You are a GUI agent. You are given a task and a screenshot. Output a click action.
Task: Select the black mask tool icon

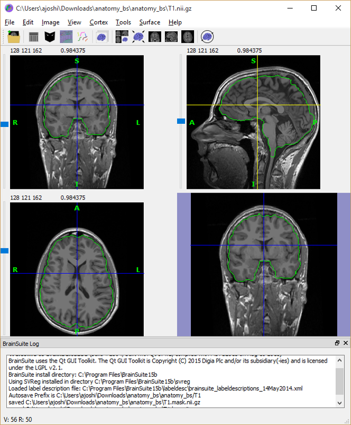click(50, 37)
